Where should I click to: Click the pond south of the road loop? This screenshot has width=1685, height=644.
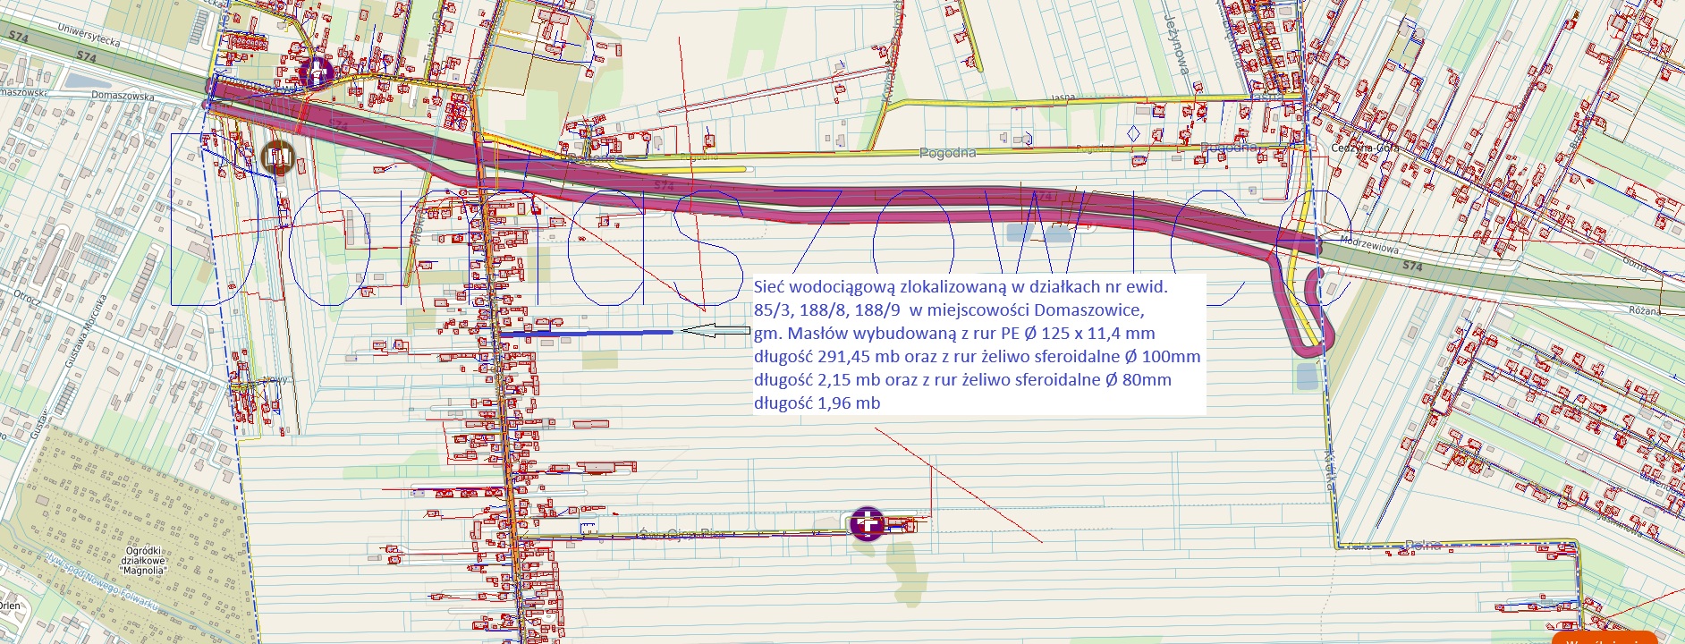click(1307, 377)
